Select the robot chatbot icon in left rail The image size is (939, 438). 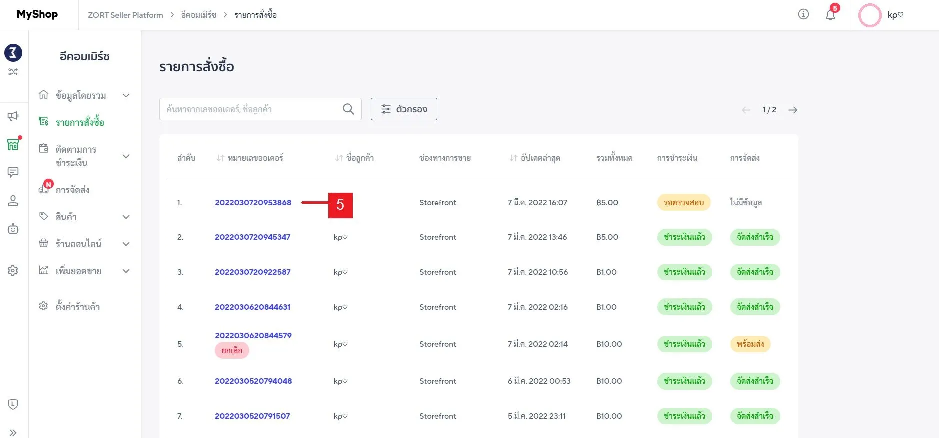pos(13,229)
